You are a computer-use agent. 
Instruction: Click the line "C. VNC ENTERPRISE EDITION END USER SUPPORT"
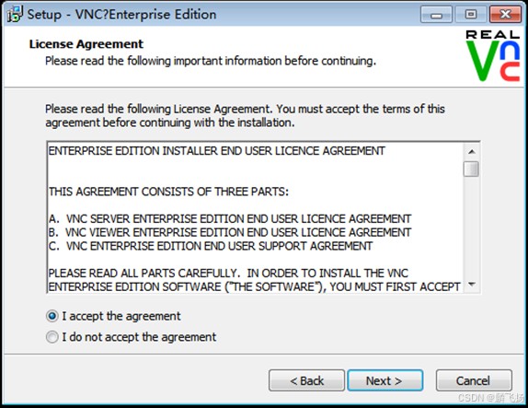pyautogui.click(x=211, y=246)
